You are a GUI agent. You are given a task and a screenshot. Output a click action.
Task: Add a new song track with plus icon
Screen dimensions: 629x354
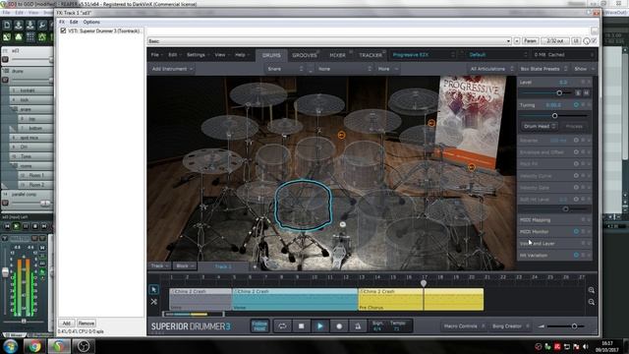click(255, 266)
